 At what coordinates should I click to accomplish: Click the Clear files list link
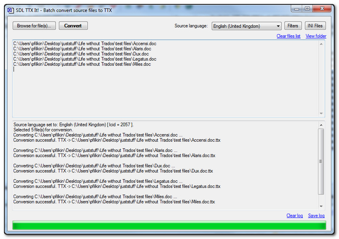[289, 36]
